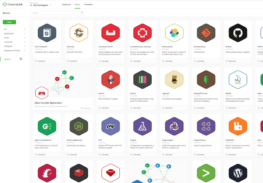Click the search magnifier icon
The width and height of the screenshot is (263, 183).
pos(82,13)
